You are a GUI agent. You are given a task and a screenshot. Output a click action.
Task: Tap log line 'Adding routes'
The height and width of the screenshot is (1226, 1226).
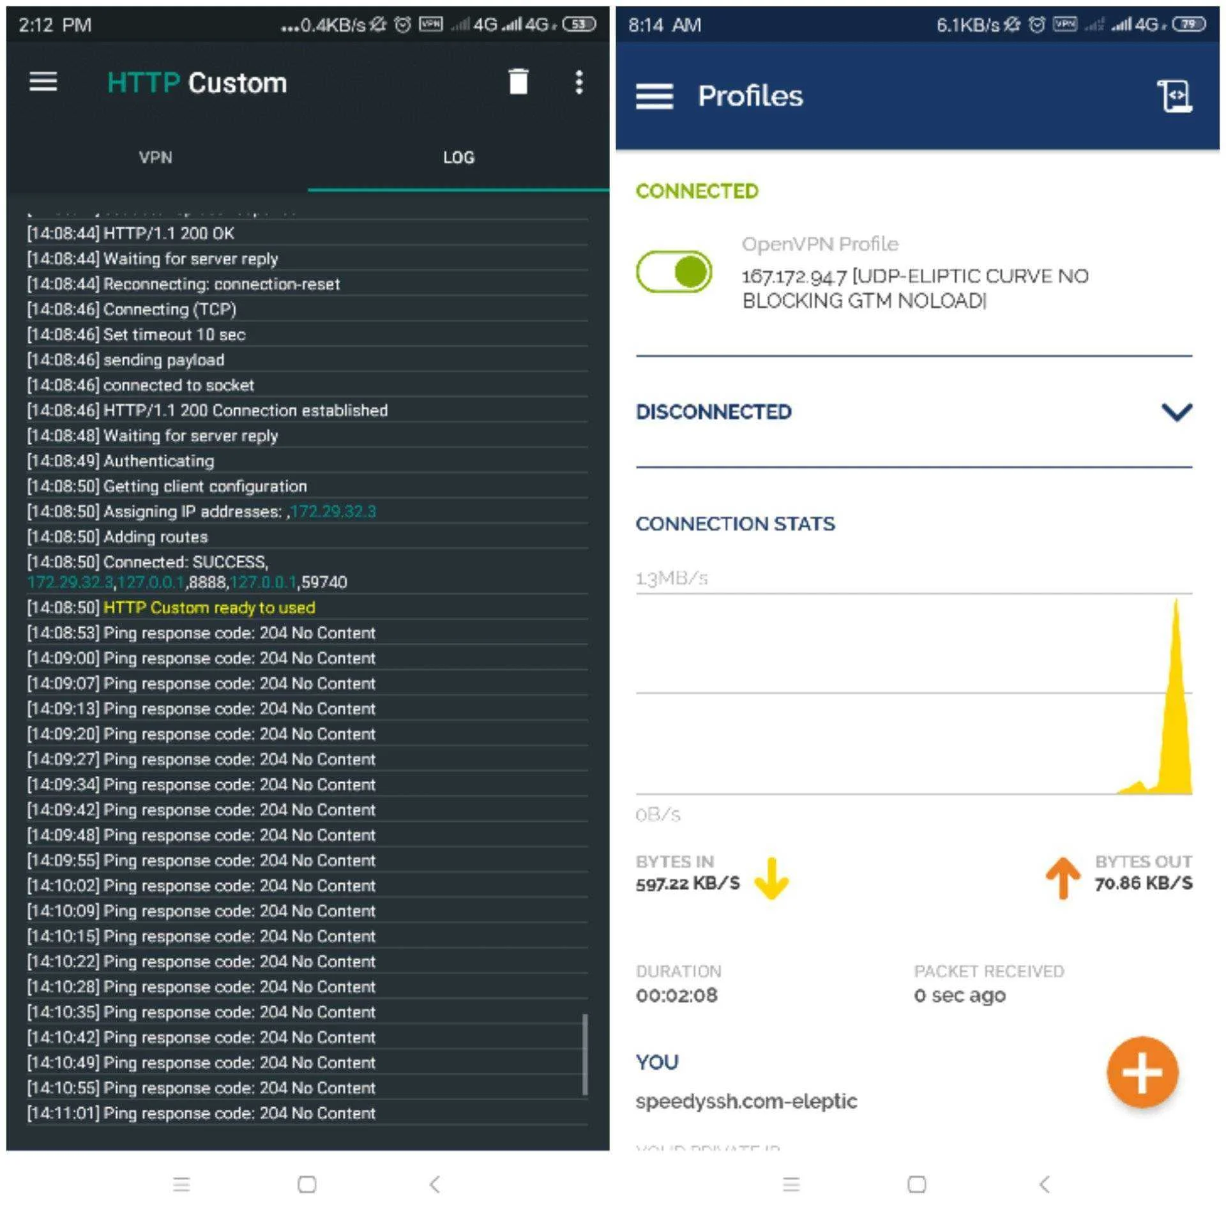coord(117,537)
